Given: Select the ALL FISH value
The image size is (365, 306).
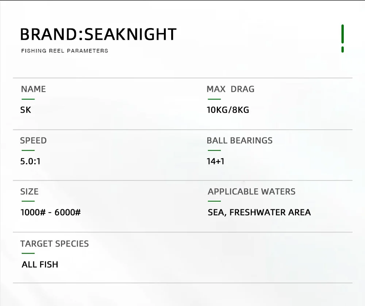Looking at the screenshot, I should pyautogui.click(x=40, y=264).
